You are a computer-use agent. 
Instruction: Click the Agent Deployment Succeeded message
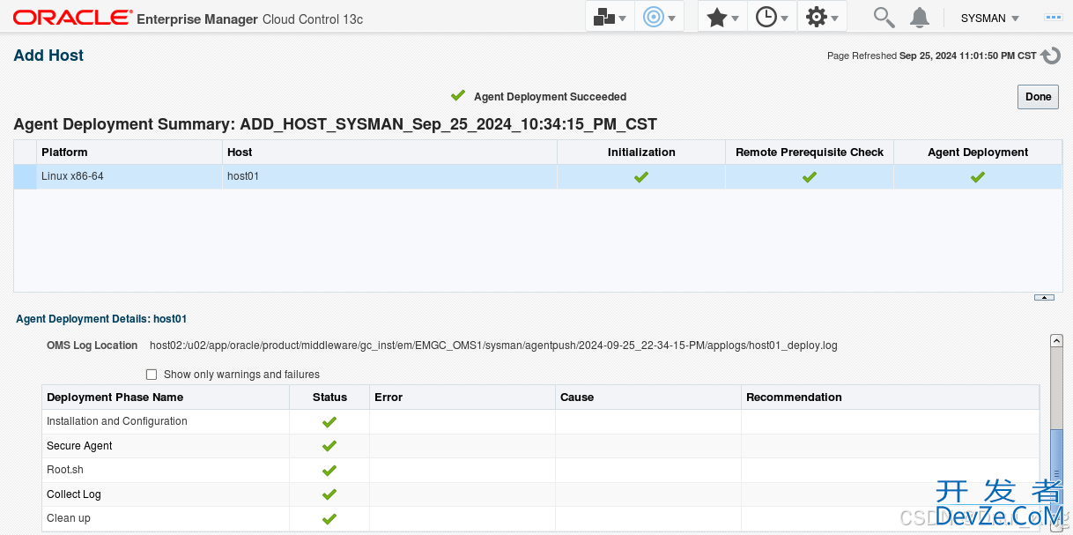[x=551, y=97]
